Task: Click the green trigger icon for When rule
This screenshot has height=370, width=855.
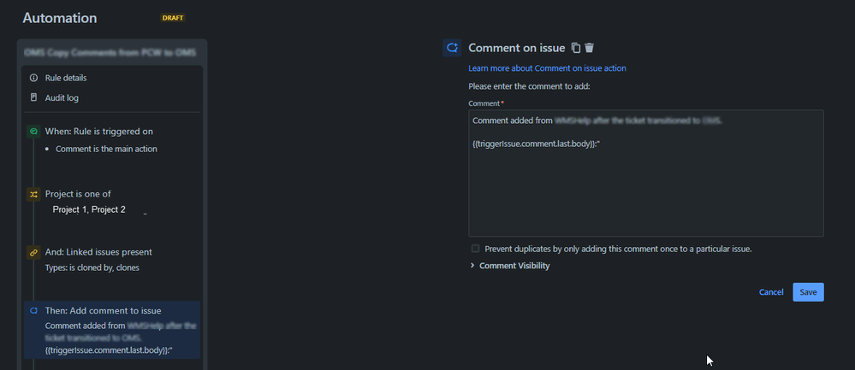Action: [33, 132]
